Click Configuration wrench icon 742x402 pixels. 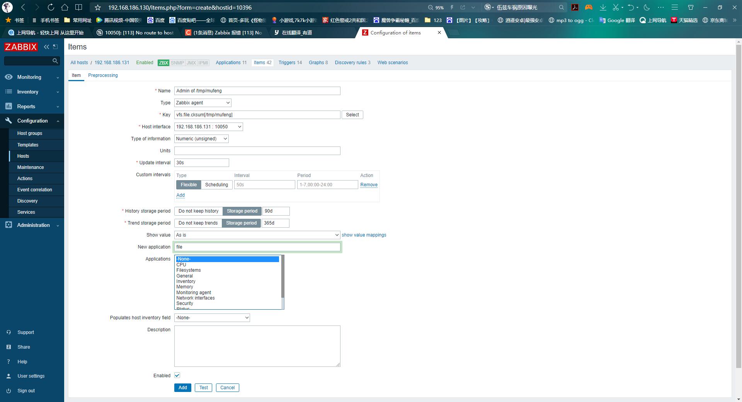[9, 121]
